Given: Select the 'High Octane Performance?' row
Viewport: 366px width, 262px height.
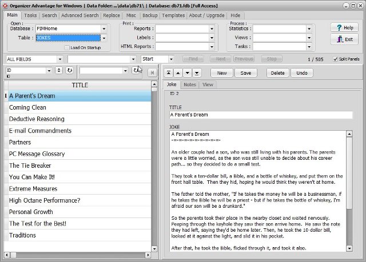Looking at the screenshot, I should click(x=79, y=200).
